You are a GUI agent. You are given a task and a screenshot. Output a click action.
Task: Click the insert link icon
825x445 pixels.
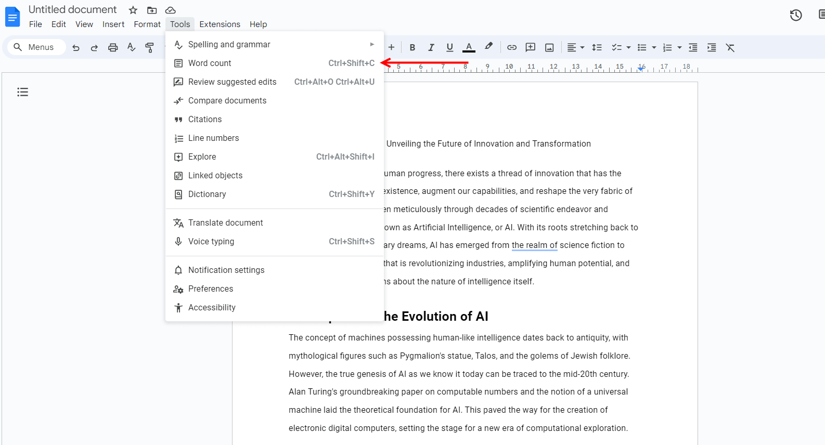coord(512,47)
